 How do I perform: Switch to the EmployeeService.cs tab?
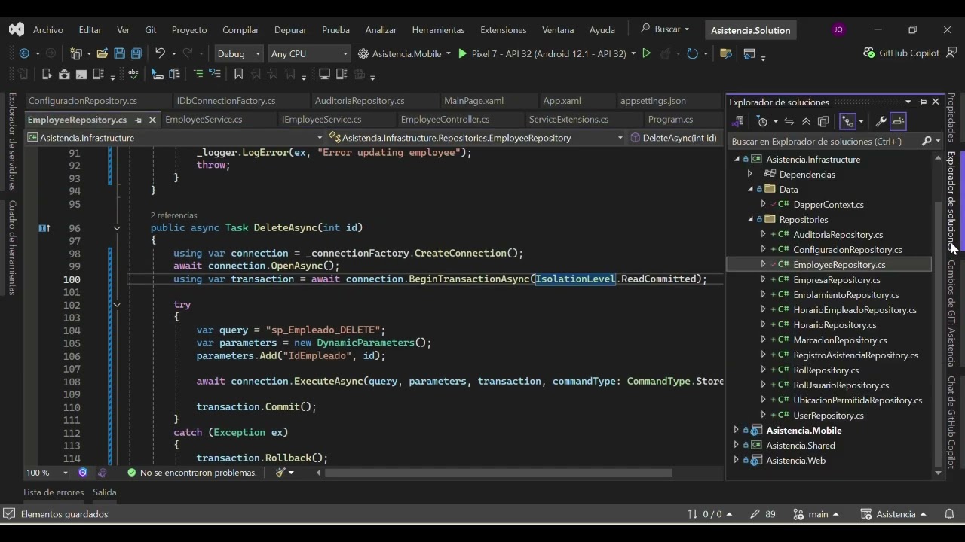click(x=204, y=120)
